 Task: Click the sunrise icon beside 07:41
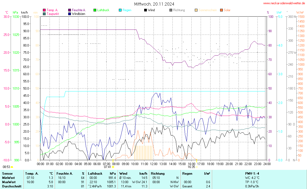coord(113,167)
